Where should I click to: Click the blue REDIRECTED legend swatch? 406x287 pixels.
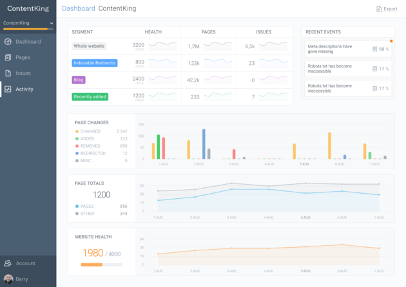click(x=77, y=153)
